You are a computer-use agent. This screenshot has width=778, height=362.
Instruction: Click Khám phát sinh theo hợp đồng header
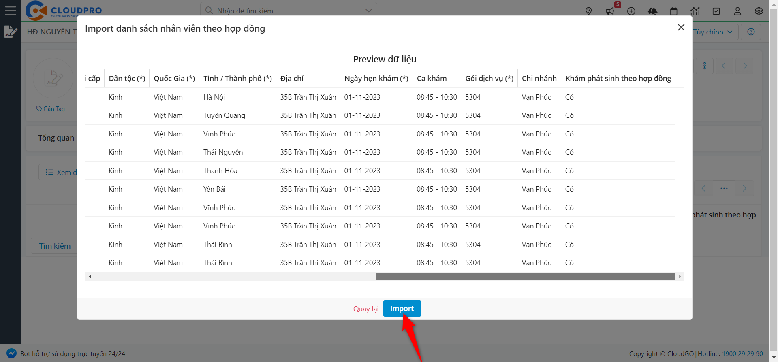tap(618, 79)
